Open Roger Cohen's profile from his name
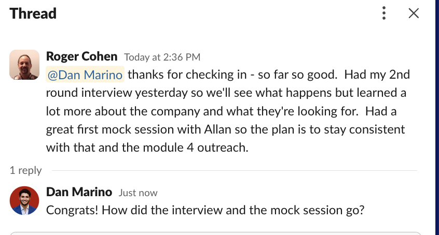 tap(81, 56)
